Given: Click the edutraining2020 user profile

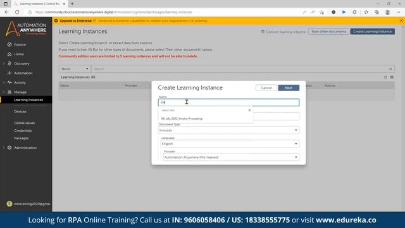Looking at the screenshot, I should (x=28, y=204).
